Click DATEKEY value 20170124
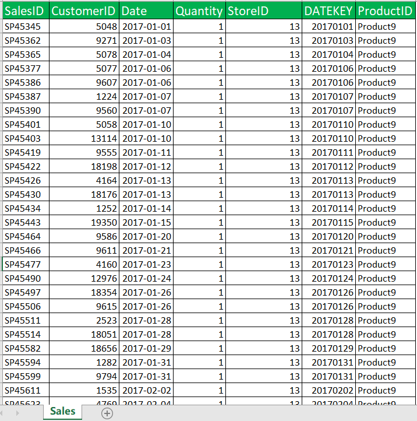The width and height of the screenshot is (417, 421). point(329,278)
